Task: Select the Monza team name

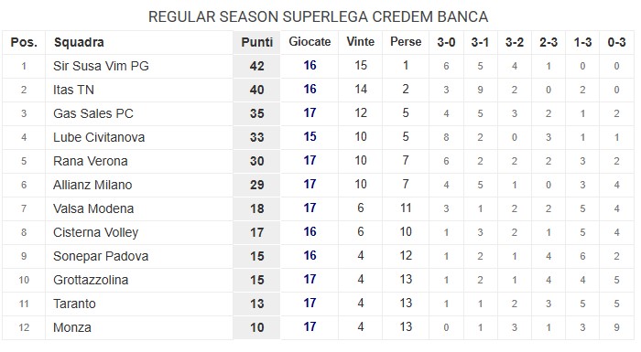Action: 72,327
